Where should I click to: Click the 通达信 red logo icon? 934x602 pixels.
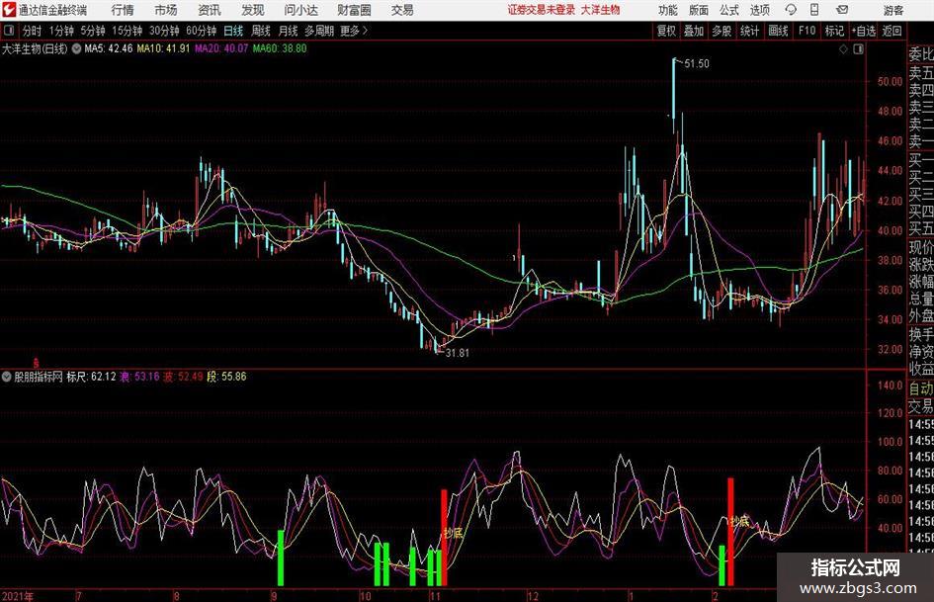pyautogui.click(x=9, y=10)
